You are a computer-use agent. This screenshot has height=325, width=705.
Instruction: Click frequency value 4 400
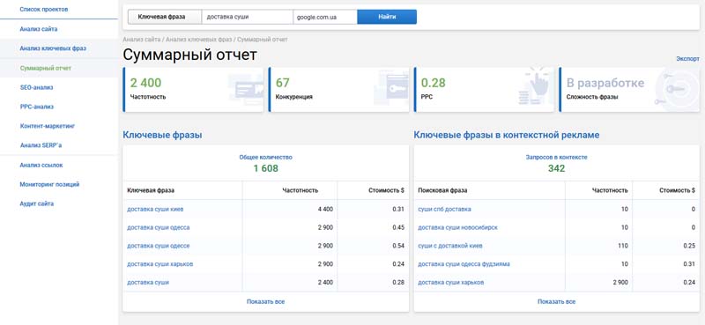click(x=325, y=210)
